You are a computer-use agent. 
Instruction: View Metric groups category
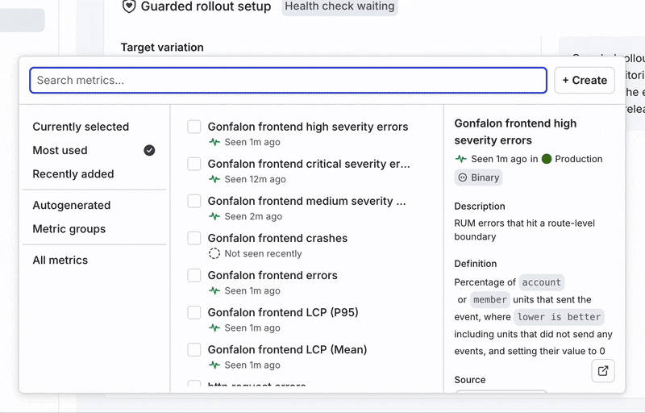tap(69, 228)
